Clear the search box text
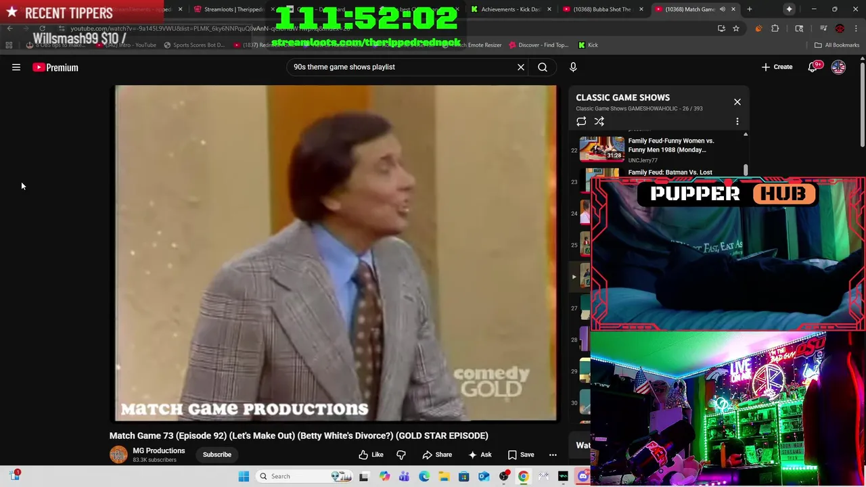The width and height of the screenshot is (866, 487). [521, 67]
